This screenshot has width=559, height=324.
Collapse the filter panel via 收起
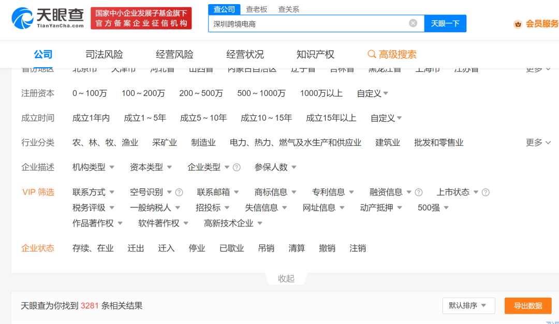point(286,278)
